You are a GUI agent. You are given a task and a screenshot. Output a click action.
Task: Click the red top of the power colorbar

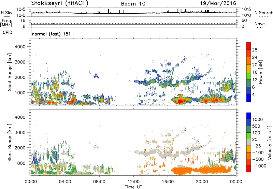(249, 46)
